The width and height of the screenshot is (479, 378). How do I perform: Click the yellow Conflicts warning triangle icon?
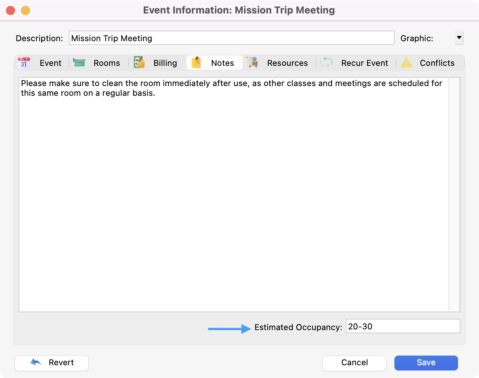[x=406, y=63]
